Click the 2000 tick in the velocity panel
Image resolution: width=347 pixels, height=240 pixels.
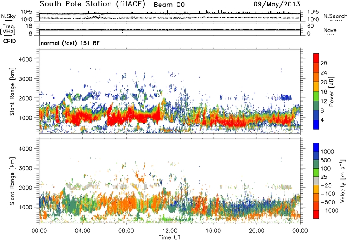click(x=25, y=188)
